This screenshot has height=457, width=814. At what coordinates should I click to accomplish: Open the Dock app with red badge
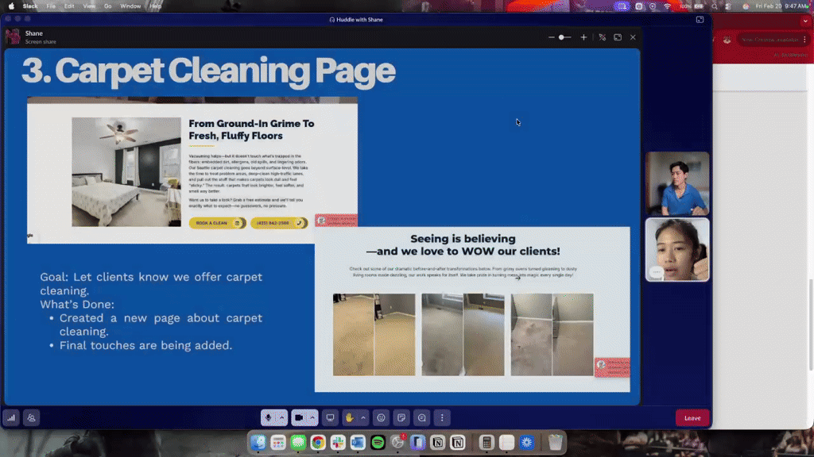point(397,442)
